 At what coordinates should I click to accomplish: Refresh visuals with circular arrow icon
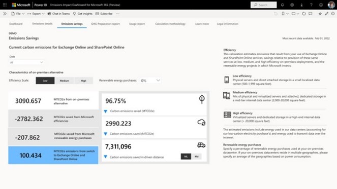pyautogui.click(x=304, y=14)
